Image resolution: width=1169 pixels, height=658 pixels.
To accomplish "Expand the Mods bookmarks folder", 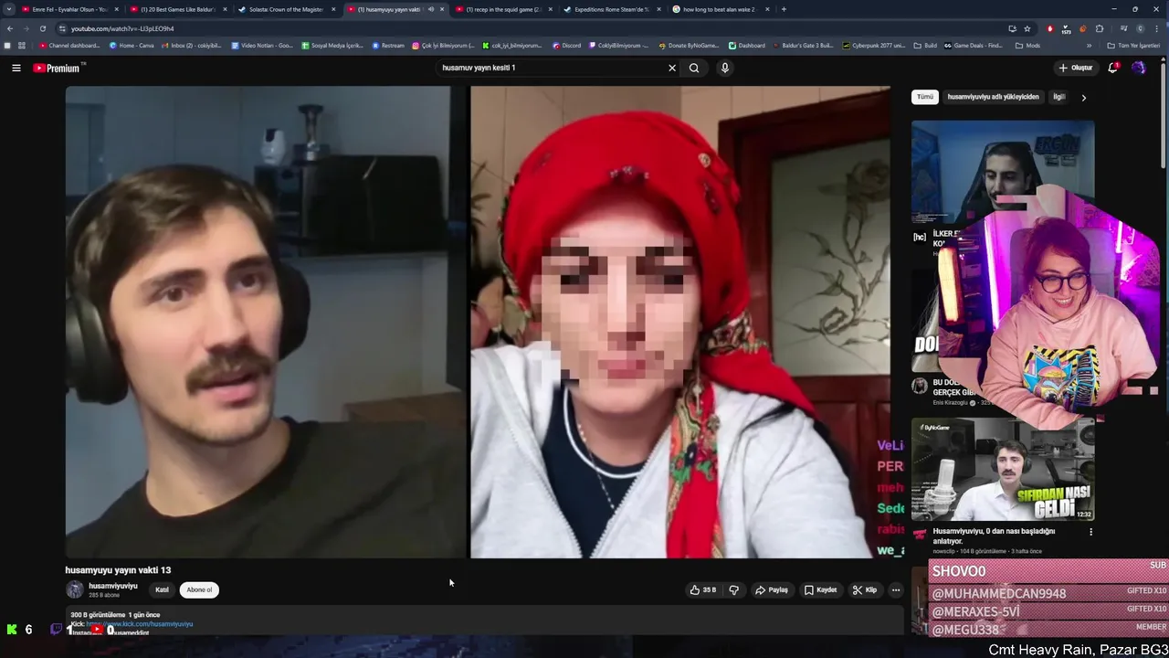I will pyautogui.click(x=1027, y=46).
